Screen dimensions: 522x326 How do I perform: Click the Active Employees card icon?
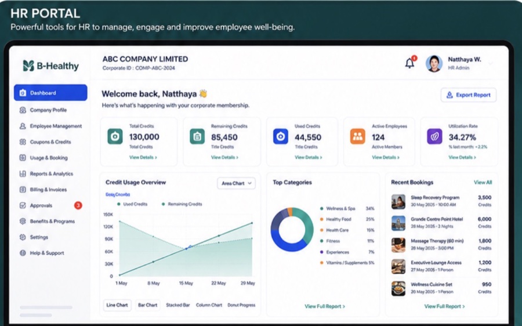click(x=357, y=136)
